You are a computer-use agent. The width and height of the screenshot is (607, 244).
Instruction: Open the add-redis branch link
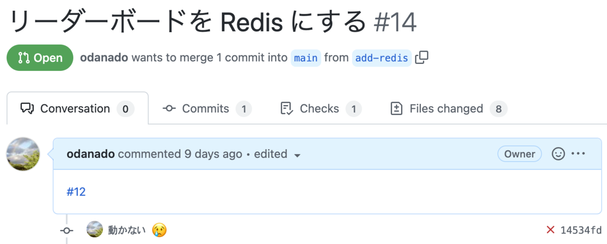tap(382, 58)
